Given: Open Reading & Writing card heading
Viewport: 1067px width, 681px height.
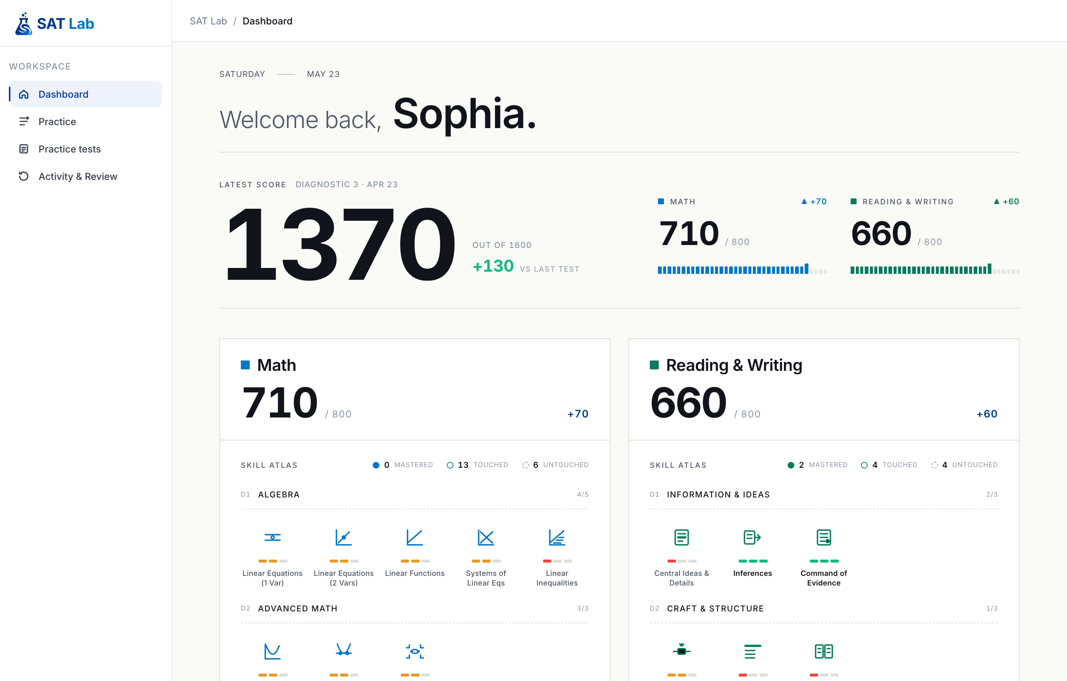Looking at the screenshot, I should click(x=734, y=365).
